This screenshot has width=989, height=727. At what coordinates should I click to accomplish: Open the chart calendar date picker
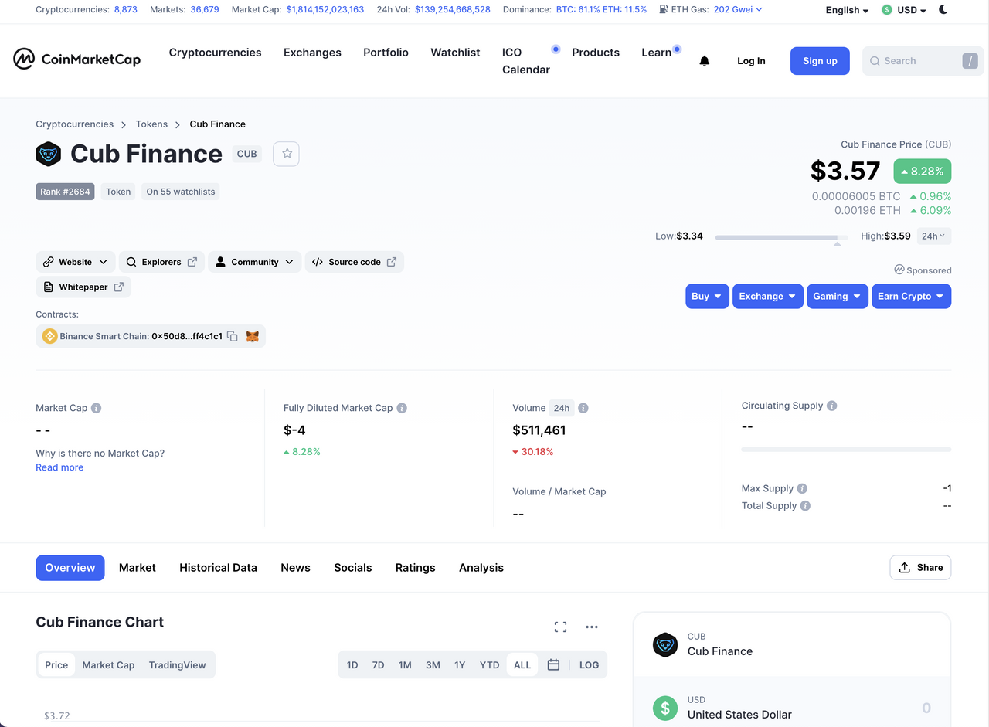coord(553,664)
